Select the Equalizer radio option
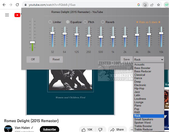Viewport: 169px width, 132px height. click(x=68, y=22)
